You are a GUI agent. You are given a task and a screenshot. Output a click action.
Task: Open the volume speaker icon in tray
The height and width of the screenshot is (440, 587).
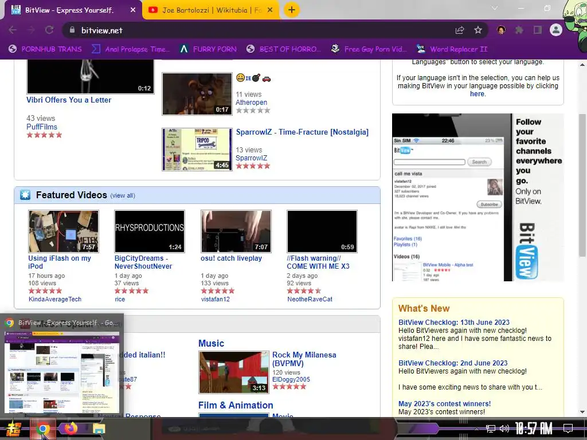(504, 429)
